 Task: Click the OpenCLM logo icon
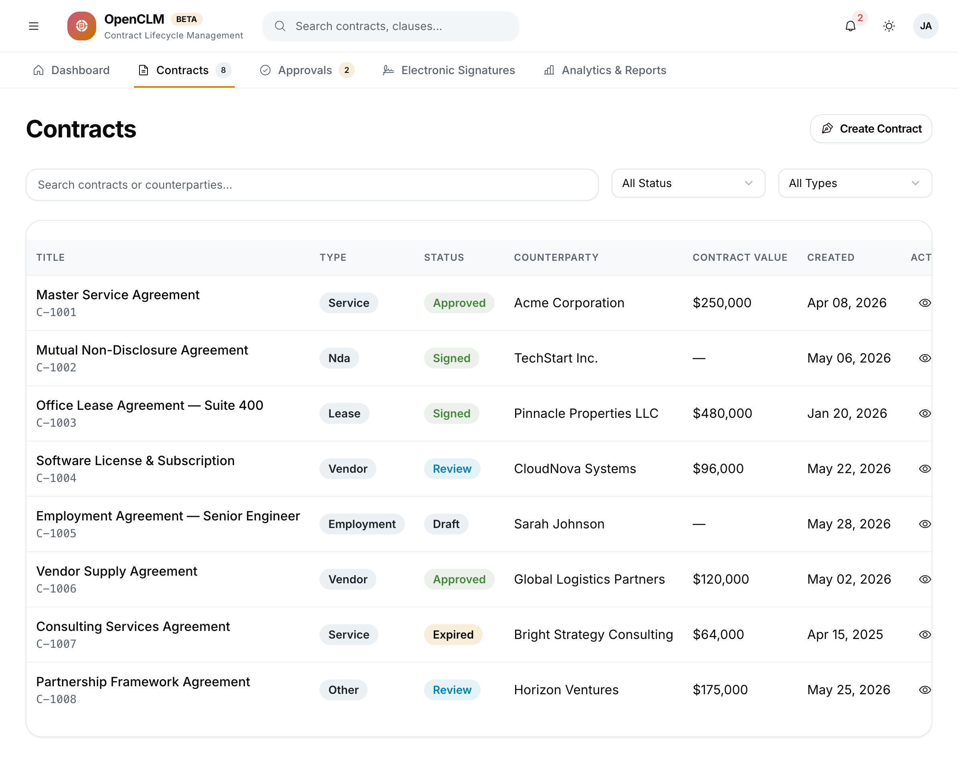[82, 26]
